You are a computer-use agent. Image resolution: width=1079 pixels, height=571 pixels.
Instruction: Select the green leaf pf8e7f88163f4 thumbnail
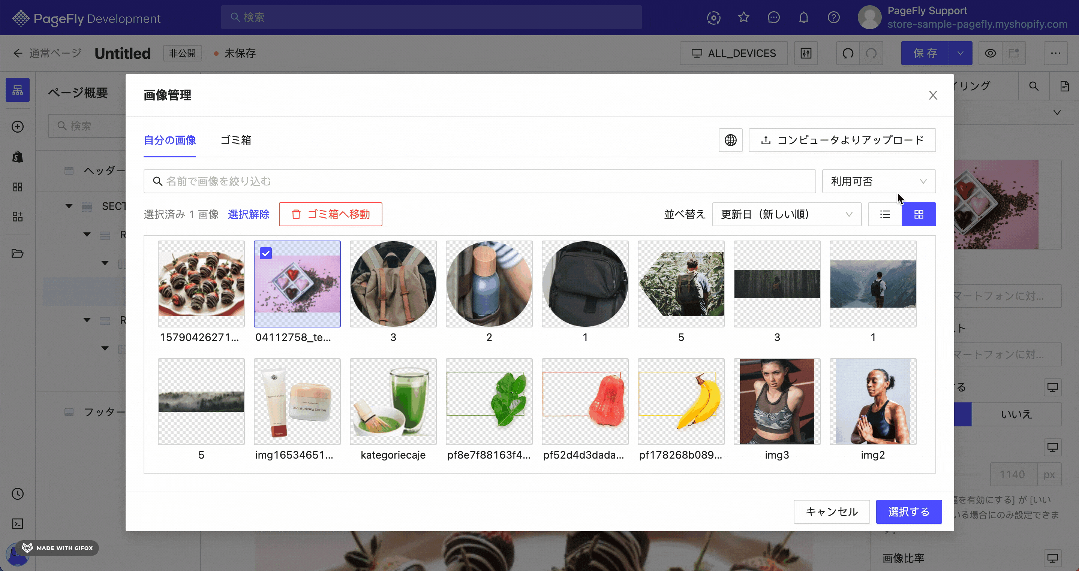[x=489, y=401]
